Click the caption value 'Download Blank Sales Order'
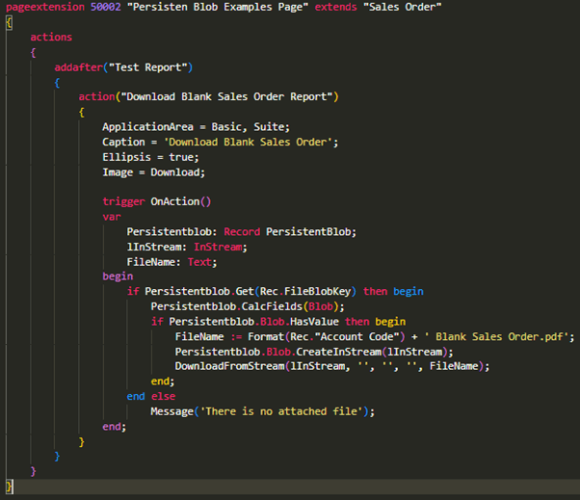Viewport: 580px width, 500px height. tap(248, 142)
